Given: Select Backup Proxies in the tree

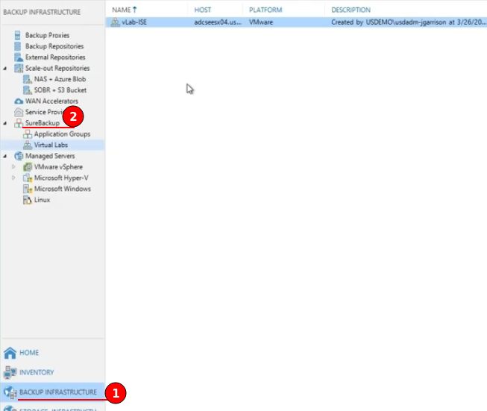Looking at the screenshot, I should click(47, 35).
